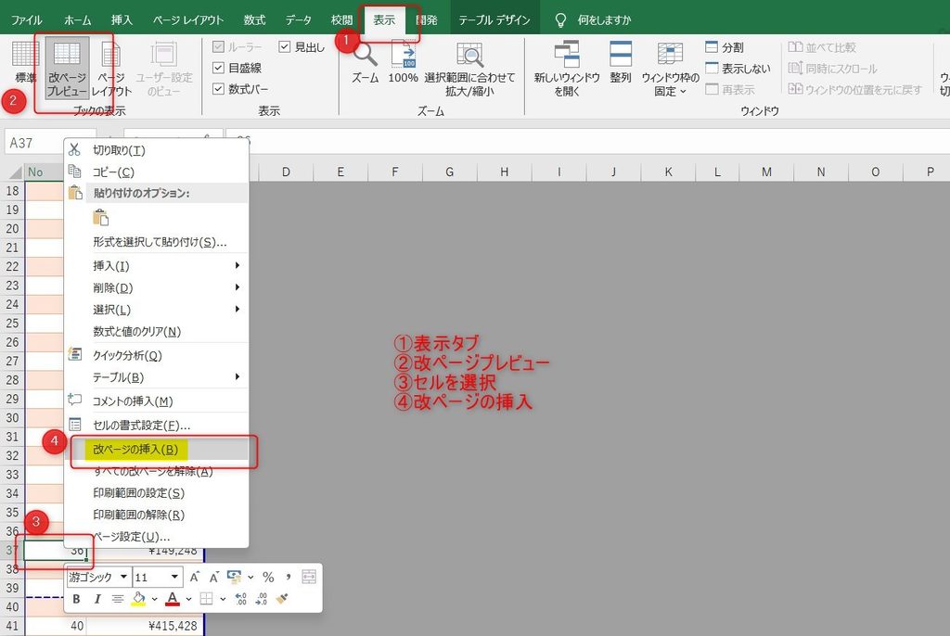The width and height of the screenshot is (950, 636).
Task: Select 改ページプレビュー view button
Action: tap(67, 68)
